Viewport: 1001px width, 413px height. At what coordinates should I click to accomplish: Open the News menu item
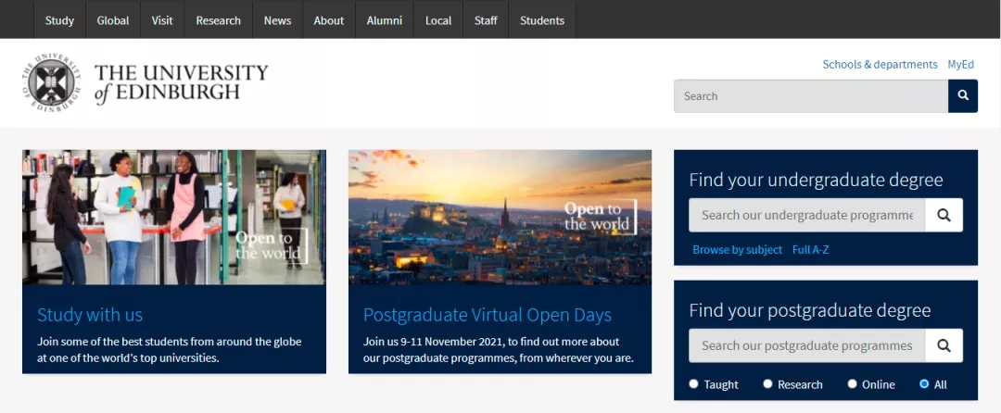click(278, 20)
